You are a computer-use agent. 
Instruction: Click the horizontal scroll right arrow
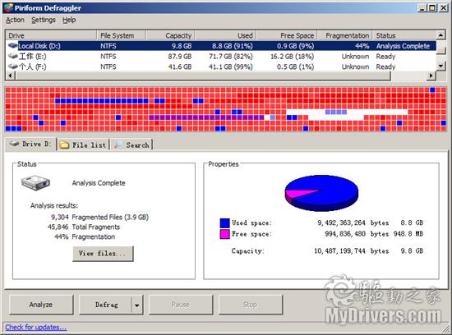431,76
